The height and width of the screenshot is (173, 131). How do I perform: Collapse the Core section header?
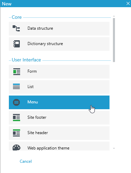[x=17, y=17]
